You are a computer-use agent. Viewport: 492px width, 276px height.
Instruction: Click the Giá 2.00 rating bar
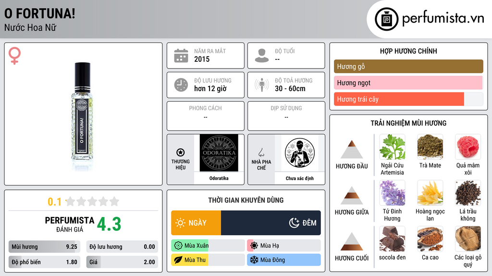(x=122, y=262)
